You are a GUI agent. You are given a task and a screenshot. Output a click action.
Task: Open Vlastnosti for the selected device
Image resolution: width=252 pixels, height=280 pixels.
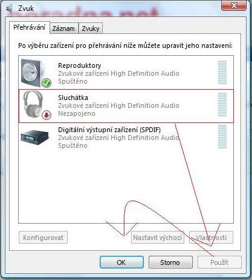(x=211, y=238)
